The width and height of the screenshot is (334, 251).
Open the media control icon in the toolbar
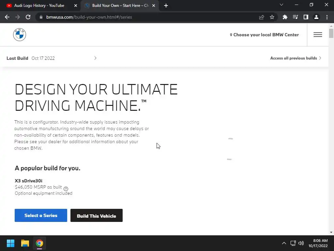pyautogui.click(x=295, y=17)
